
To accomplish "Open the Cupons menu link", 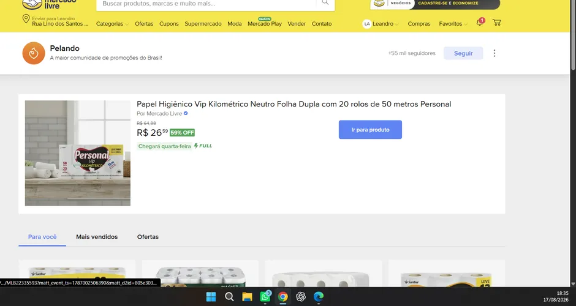I will pos(169,24).
